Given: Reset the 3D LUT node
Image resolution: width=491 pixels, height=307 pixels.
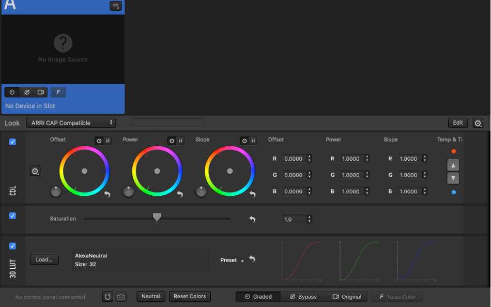Looking at the screenshot, I should tap(252, 259).
